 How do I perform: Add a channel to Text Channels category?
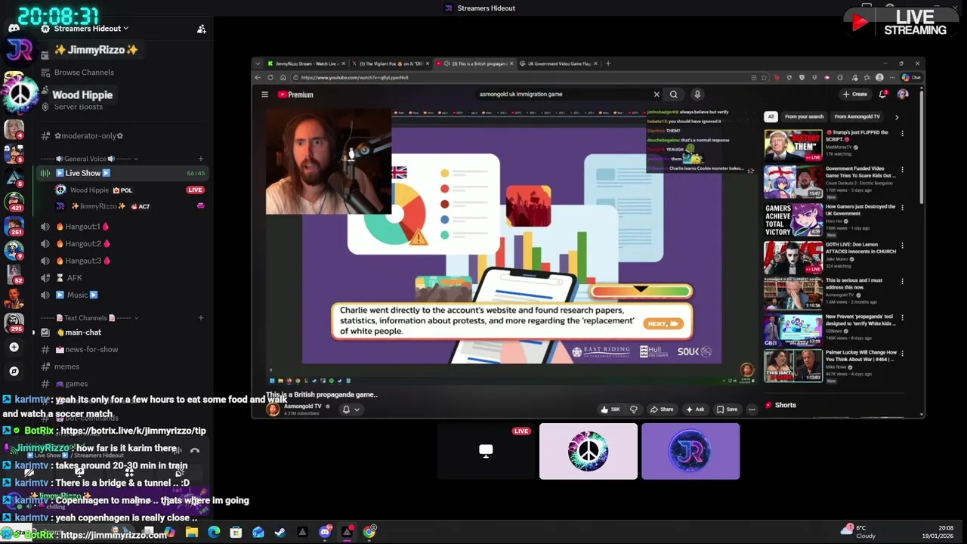coord(201,318)
